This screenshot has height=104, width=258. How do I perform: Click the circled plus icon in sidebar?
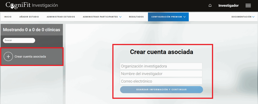8,57
